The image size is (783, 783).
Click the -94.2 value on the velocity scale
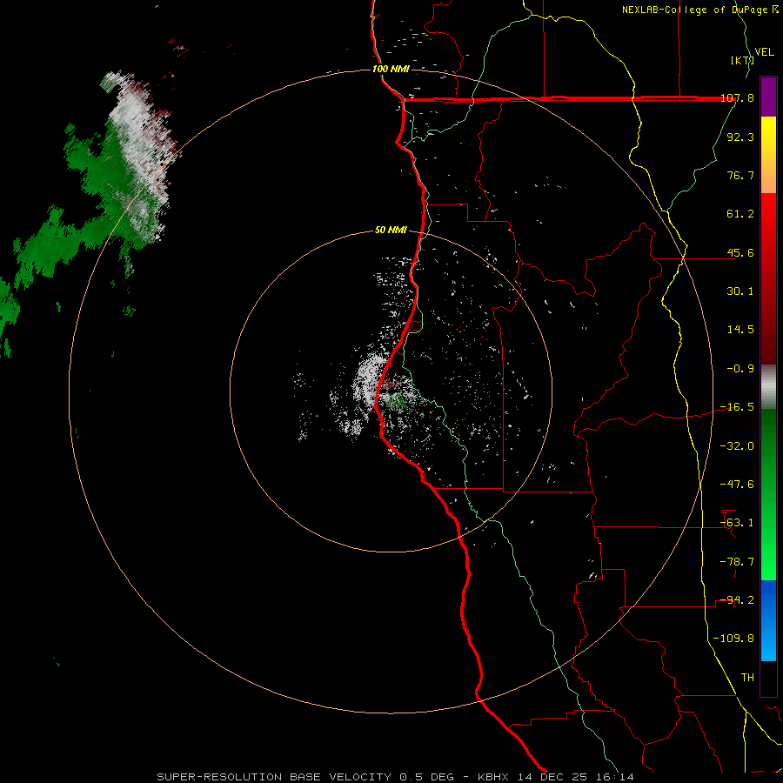click(x=738, y=600)
